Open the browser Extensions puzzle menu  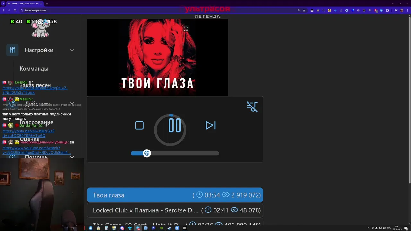tap(387, 10)
